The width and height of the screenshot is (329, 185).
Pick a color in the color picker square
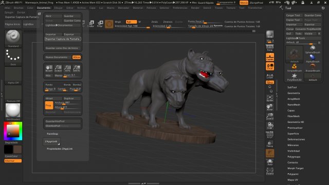[13, 131]
